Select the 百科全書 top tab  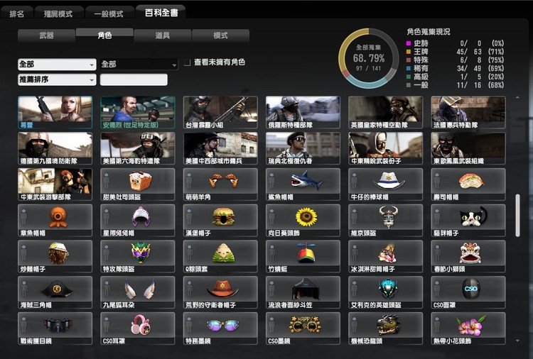point(161,13)
